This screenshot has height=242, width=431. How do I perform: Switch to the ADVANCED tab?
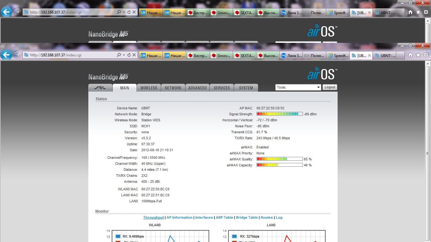coord(198,88)
